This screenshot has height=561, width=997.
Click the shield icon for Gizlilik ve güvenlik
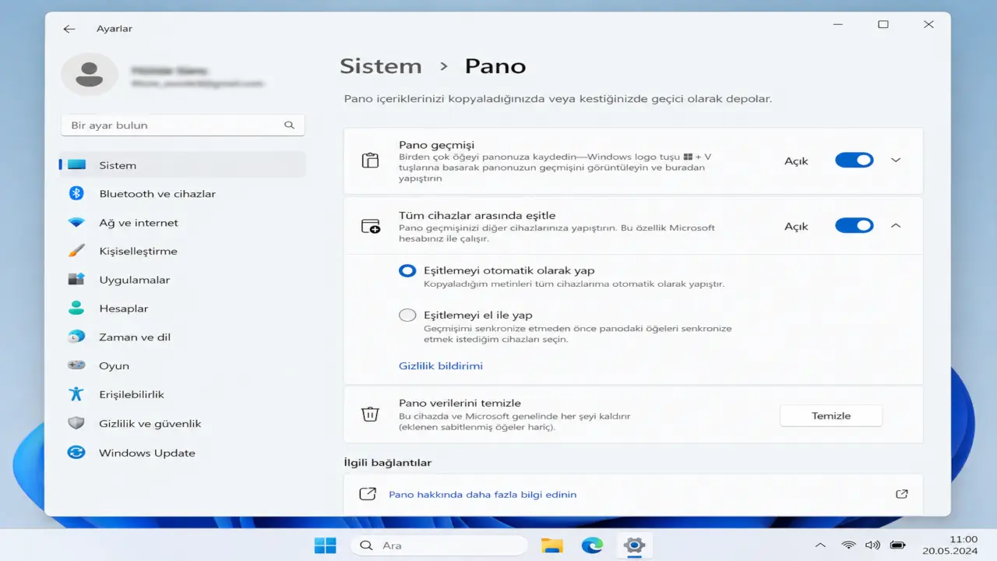tap(76, 423)
